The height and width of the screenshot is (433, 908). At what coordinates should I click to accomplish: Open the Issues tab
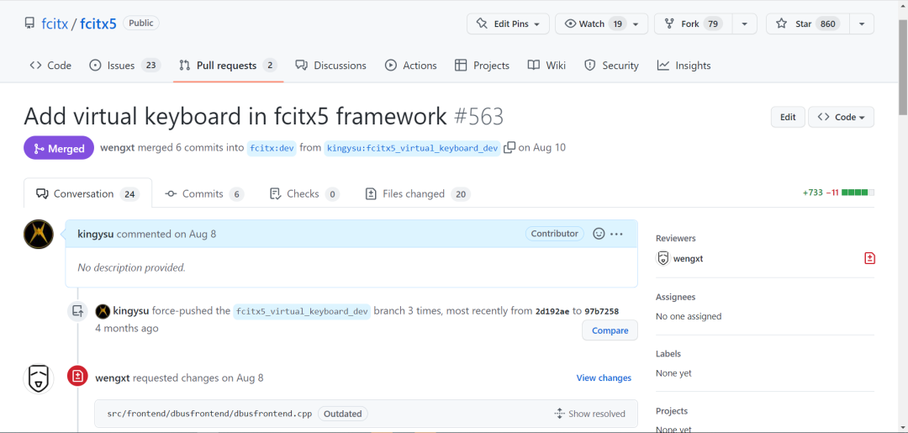125,66
